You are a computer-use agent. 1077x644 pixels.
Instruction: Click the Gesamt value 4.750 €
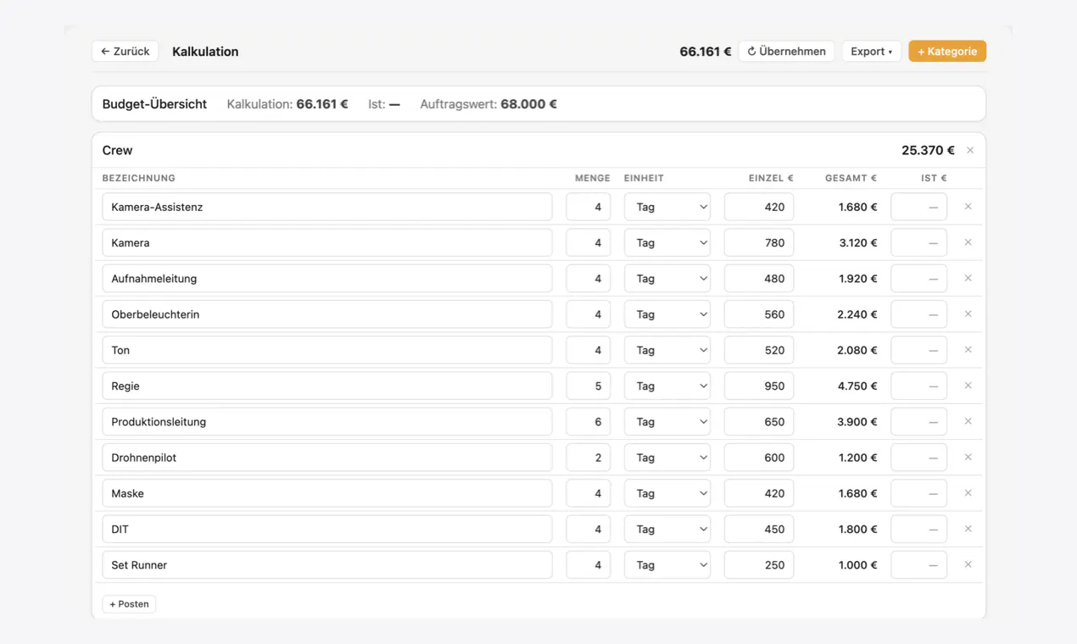[857, 386]
